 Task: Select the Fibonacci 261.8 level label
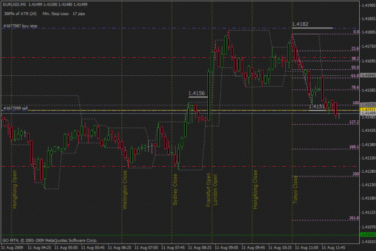point(354,218)
